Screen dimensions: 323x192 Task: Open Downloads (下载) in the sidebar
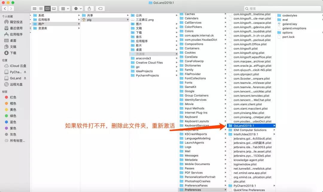pos(13,53)
